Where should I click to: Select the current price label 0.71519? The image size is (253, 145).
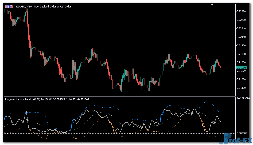point(241,68)
